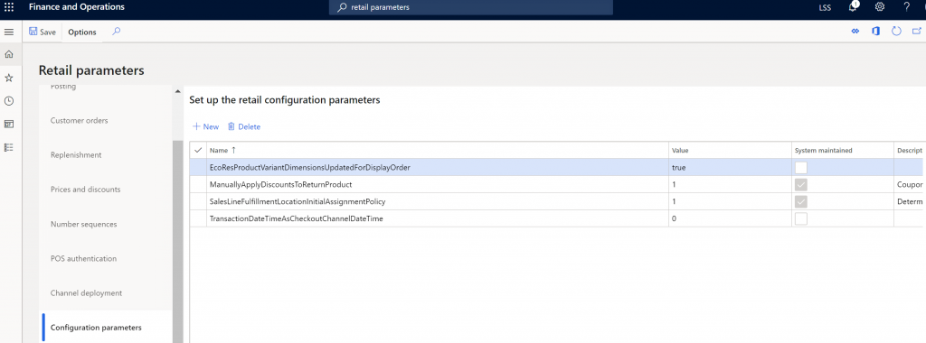This screenshot has width=926, height=343.
Task: Open Workspaces icon in sidebar
Action: (9, 124)
